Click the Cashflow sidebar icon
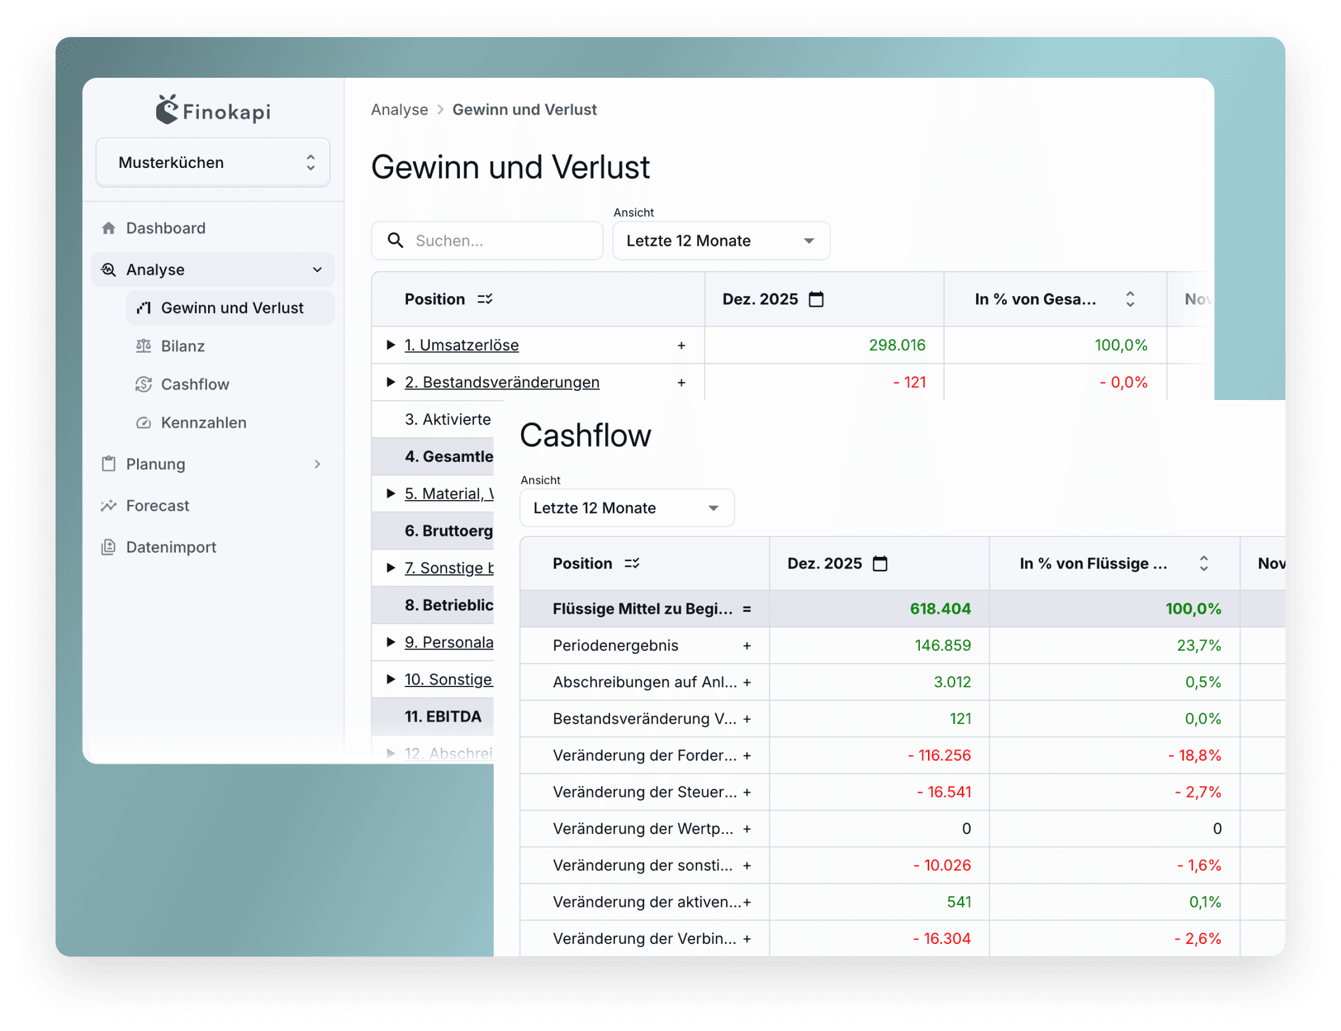The width and height of the screenshot is (1341, 1031). 143,385
